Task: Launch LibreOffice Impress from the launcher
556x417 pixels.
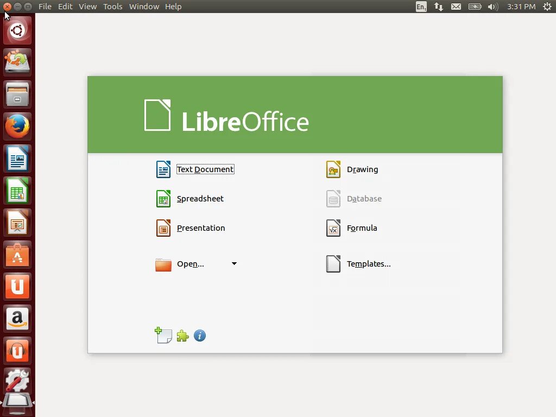Action: pyautogui.click(x=17, y=223)
